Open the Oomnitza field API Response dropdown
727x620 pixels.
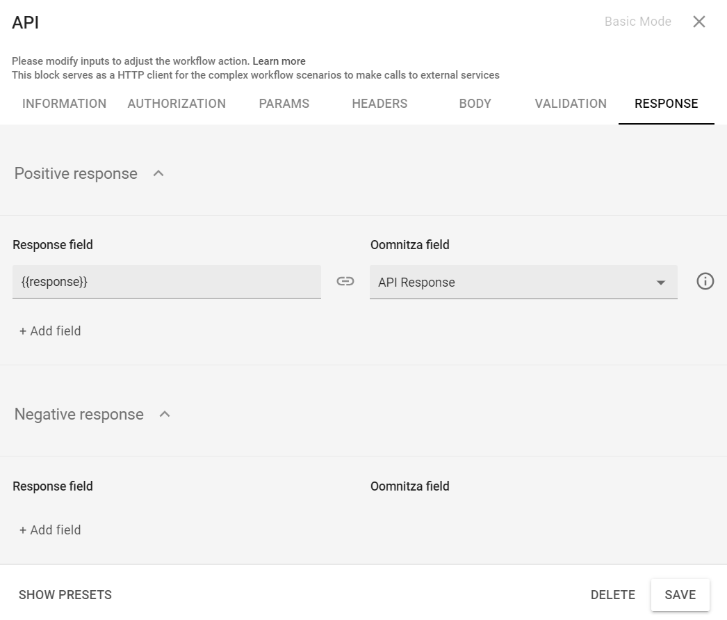[x=523, y=283]
